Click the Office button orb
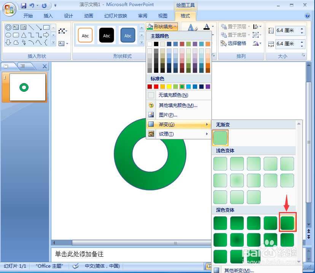 pyautogui.click(x=9, y=9)
